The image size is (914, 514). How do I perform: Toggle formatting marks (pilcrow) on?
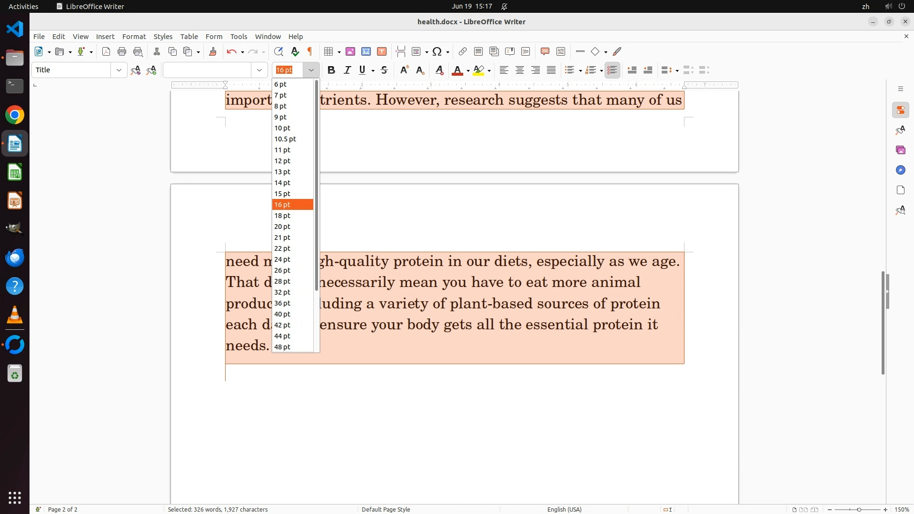pyautogui.click(x=310, y=52)
